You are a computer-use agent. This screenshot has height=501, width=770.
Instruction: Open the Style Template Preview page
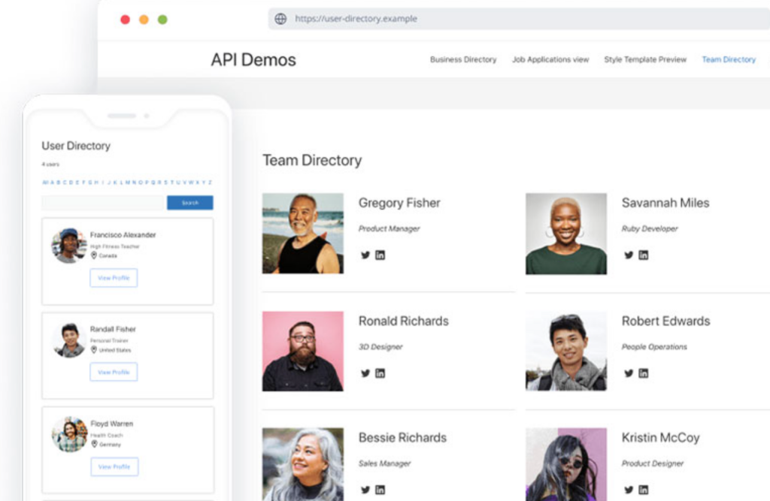645,59
